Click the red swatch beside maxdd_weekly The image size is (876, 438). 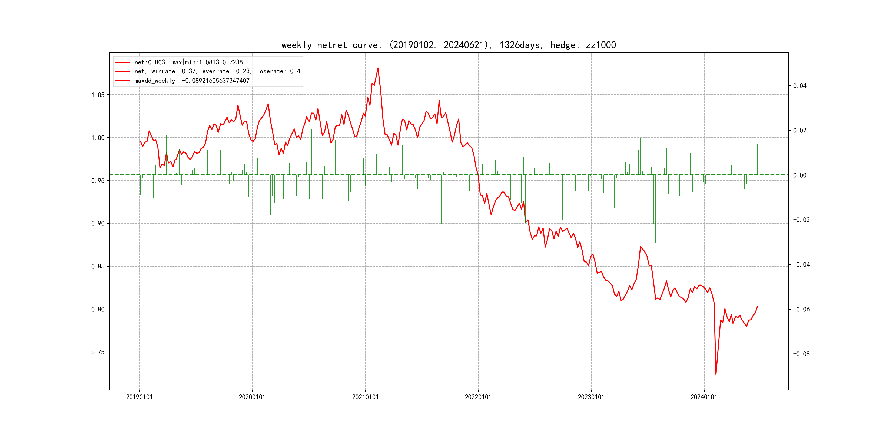[122, 81]
